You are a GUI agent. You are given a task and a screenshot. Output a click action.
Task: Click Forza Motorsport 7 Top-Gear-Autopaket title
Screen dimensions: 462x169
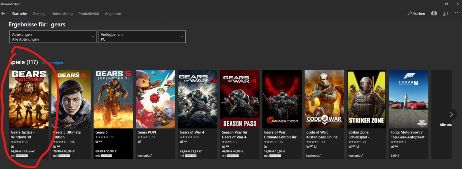407,135
